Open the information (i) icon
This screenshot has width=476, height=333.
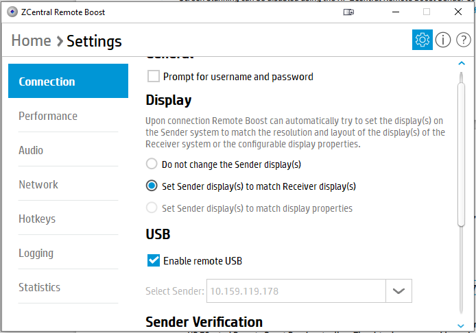[x=443, y=40]
